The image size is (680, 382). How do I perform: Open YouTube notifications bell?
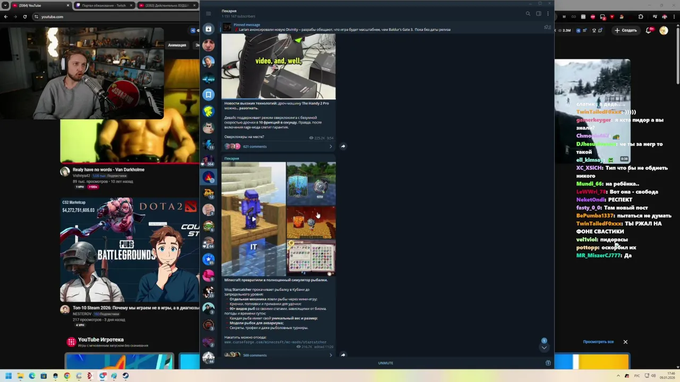pyautogui.click(x=649, y=30)
